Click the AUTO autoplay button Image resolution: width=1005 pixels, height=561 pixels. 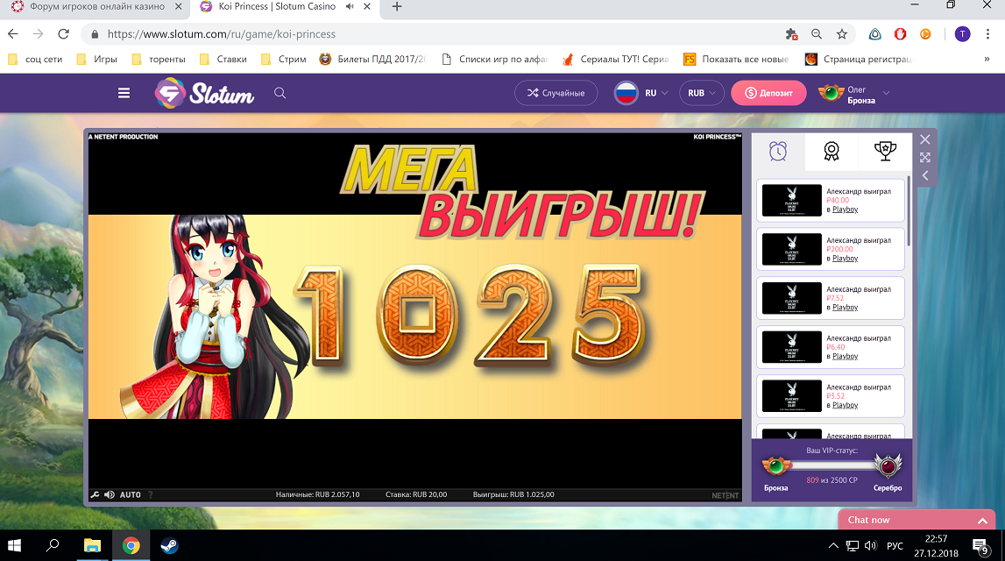click(130, 494)
